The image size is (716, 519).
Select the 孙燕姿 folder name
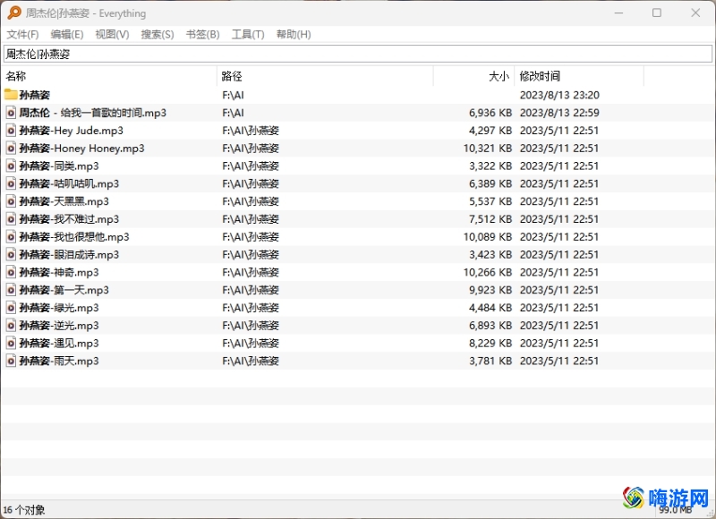[34, 95]
